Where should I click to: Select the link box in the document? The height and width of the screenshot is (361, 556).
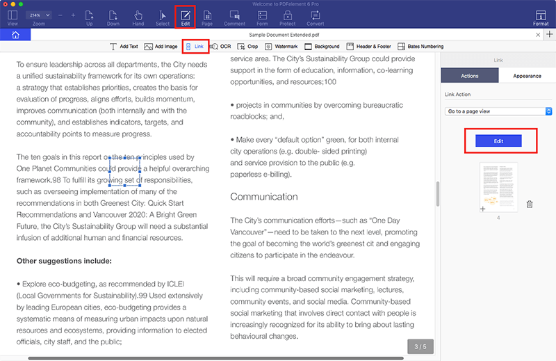point(124,171)
